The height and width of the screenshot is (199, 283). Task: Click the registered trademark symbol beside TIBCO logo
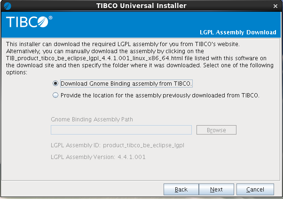pos(51,18)
